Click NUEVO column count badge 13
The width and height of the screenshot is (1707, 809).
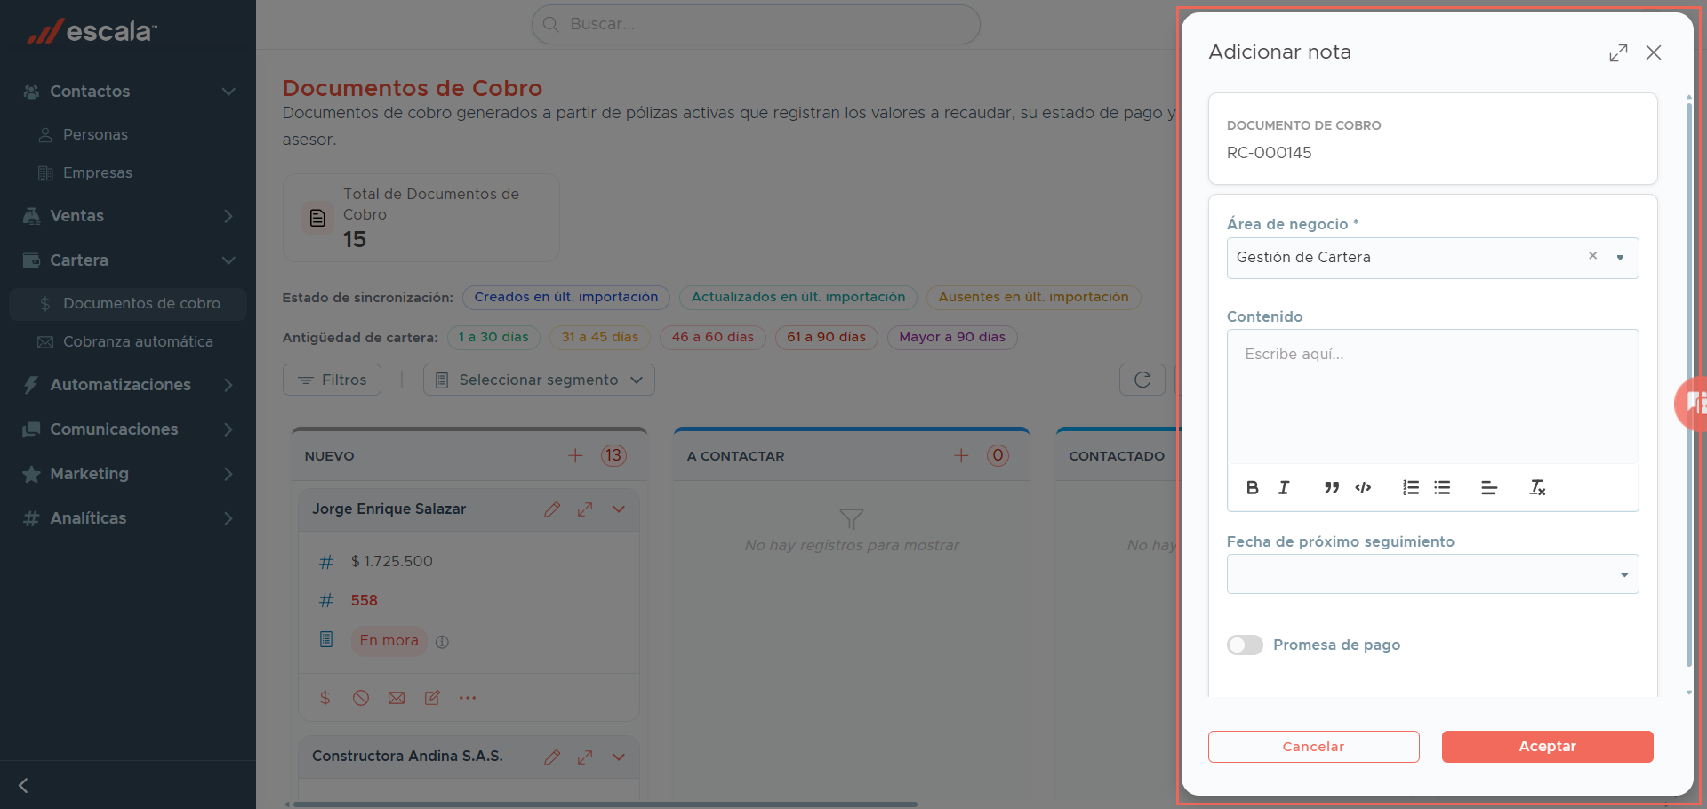[x=613, y=455]
